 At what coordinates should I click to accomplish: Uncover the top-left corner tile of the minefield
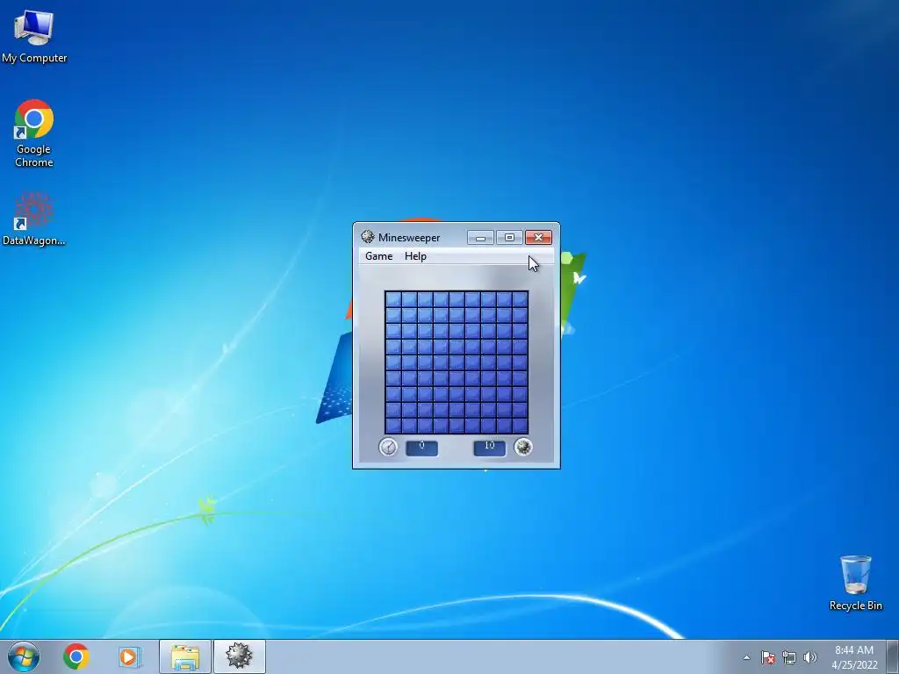coord(393,299)
